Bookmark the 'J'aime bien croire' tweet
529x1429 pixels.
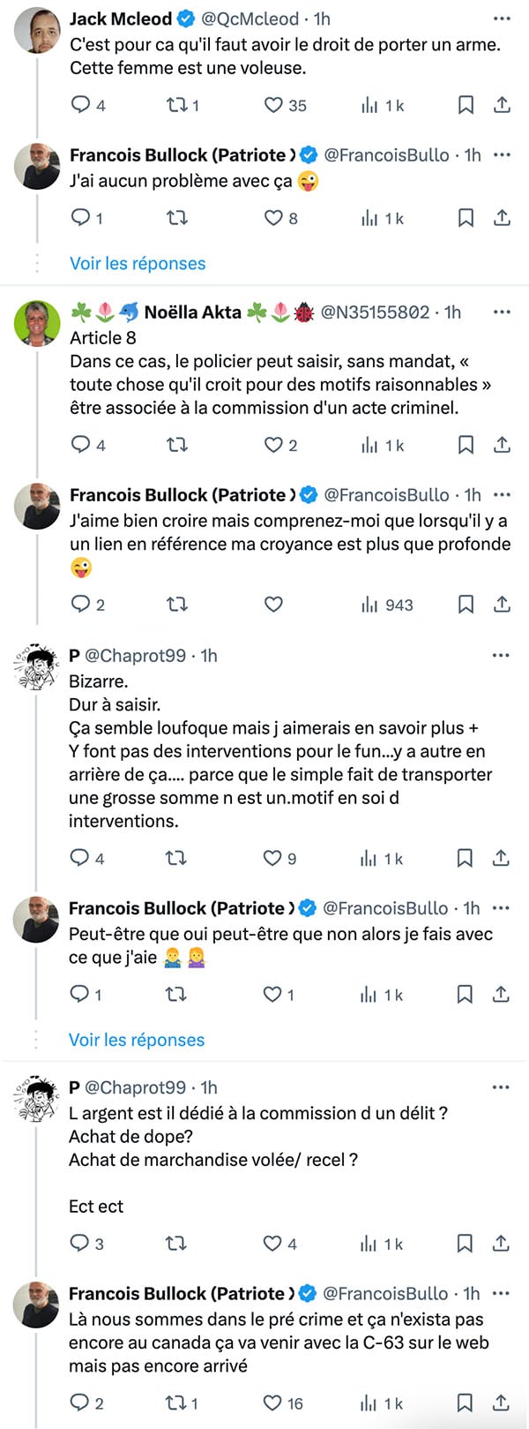[466, 605]
